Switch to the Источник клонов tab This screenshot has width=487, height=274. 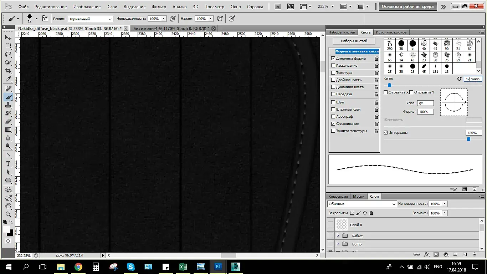tap(391, 32)
